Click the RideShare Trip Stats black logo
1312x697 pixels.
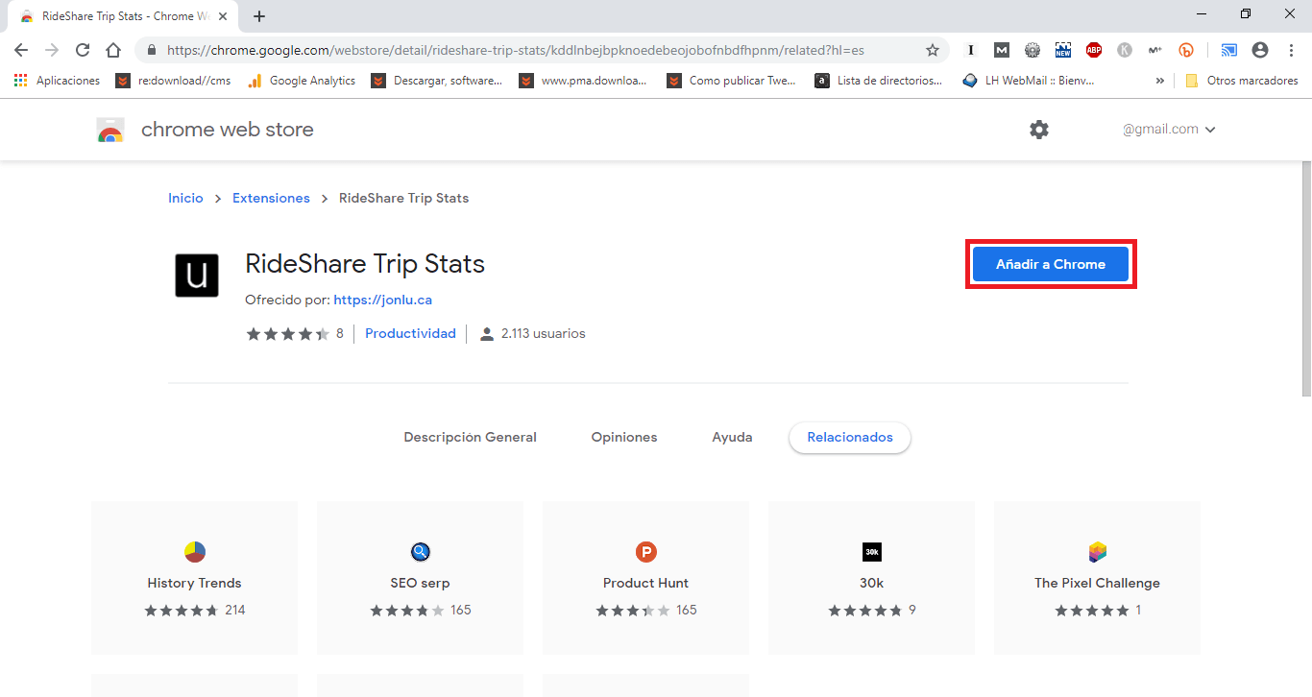pyautogui.click(x=197, y=275)
